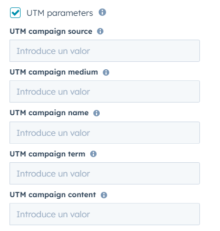The width and height of the screenshot is (220, 231).
Task: Click the "UTM campaign source" label
Action: tap(51, 32)
